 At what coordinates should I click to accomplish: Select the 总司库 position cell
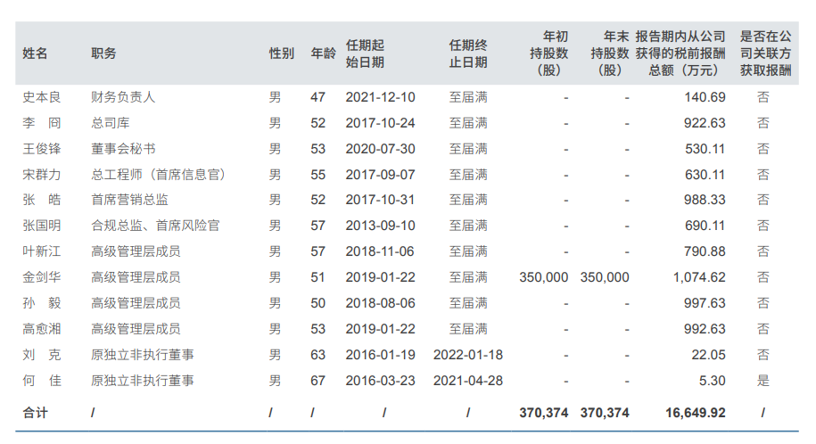(x=111, y=123)
